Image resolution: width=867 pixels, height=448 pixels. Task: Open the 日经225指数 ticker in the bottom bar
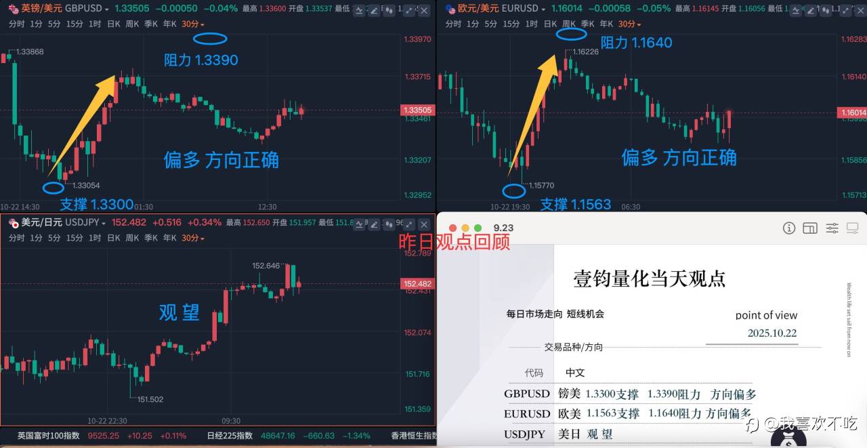coord(230,436)
